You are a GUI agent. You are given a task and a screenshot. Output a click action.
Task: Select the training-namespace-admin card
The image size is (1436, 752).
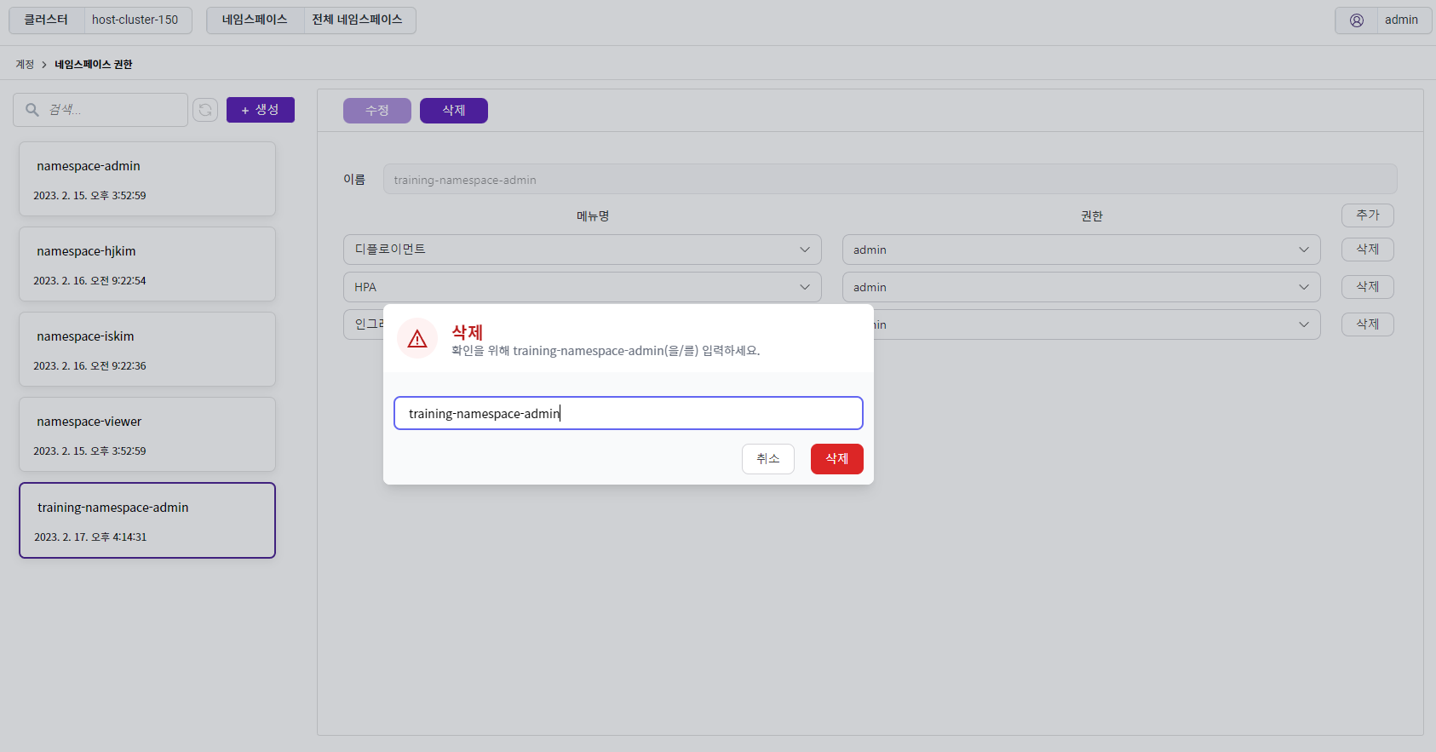click(x=147, y=520)
